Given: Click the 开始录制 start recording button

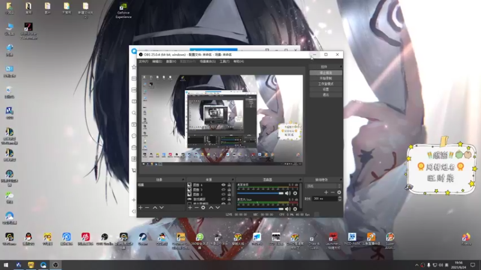Looking at the screenshot, I should tap(325, 79).
